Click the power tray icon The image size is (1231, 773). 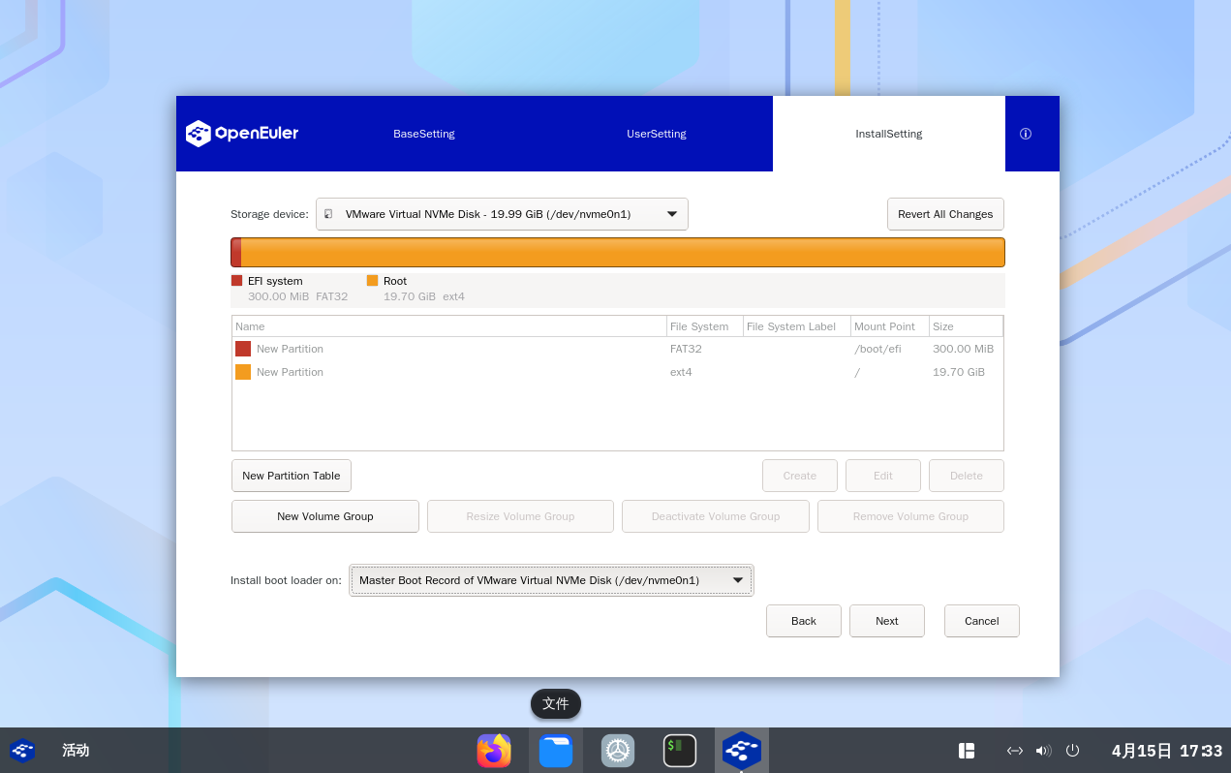tap(1072, 751)
